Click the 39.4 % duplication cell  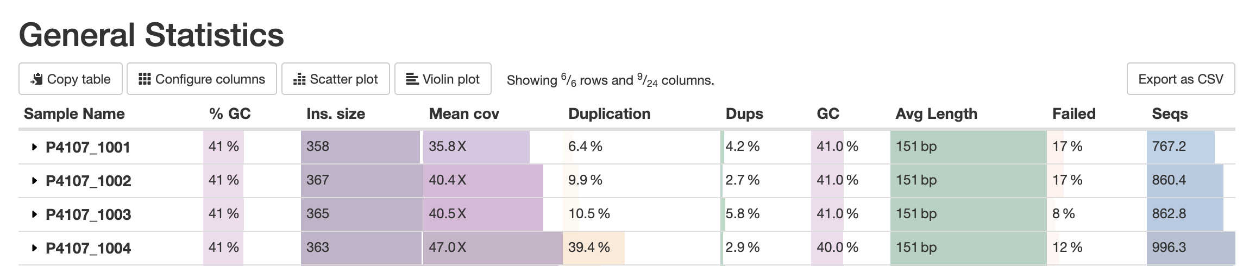pyautogui.click(x=589, y=248)
